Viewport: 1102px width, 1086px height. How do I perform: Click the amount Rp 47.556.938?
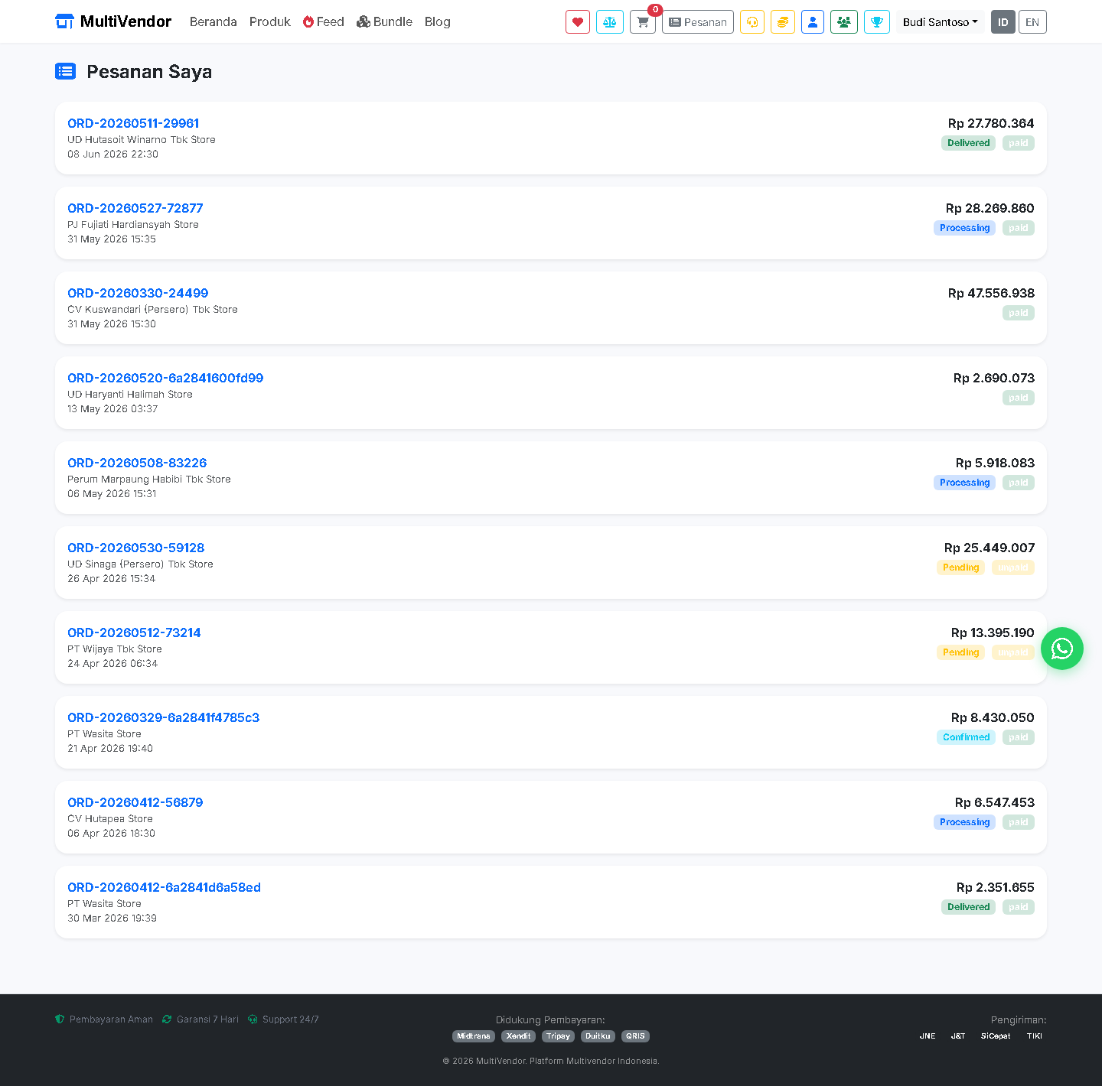(991, 293)
